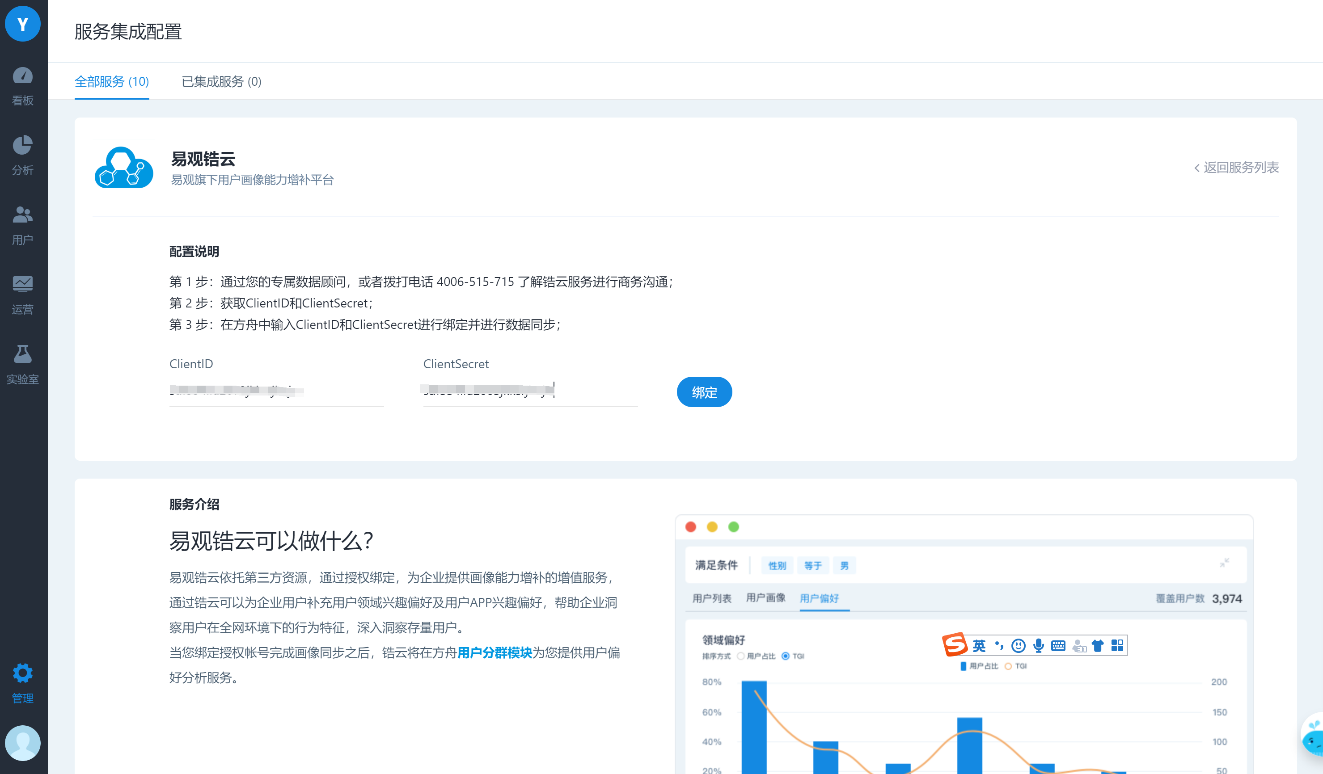The image size is (1323, 774).
Task: Click the 性别 condition tag
Action: 778,565
